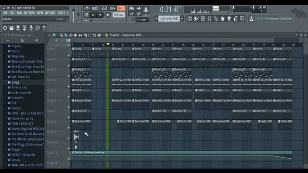
Task: Open the VIEW menu
Action: click(x=40, y=13)
